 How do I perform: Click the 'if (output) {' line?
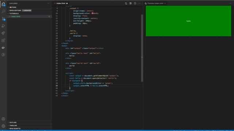pos(76,81)
